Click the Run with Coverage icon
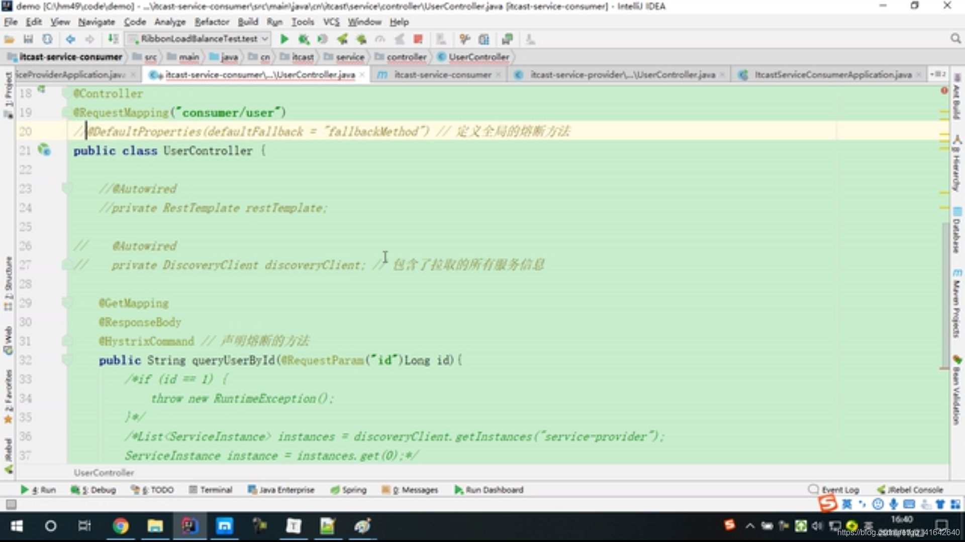The height and width of the screenshot is (542, 965). click(x=322, y=39)
